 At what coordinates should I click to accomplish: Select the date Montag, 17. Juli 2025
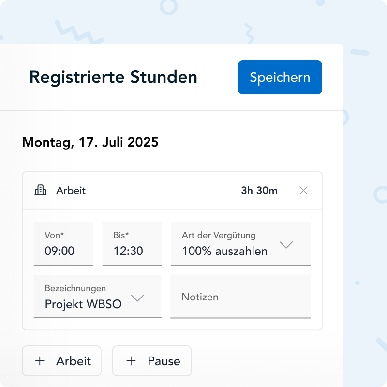(x=89, y=142)
